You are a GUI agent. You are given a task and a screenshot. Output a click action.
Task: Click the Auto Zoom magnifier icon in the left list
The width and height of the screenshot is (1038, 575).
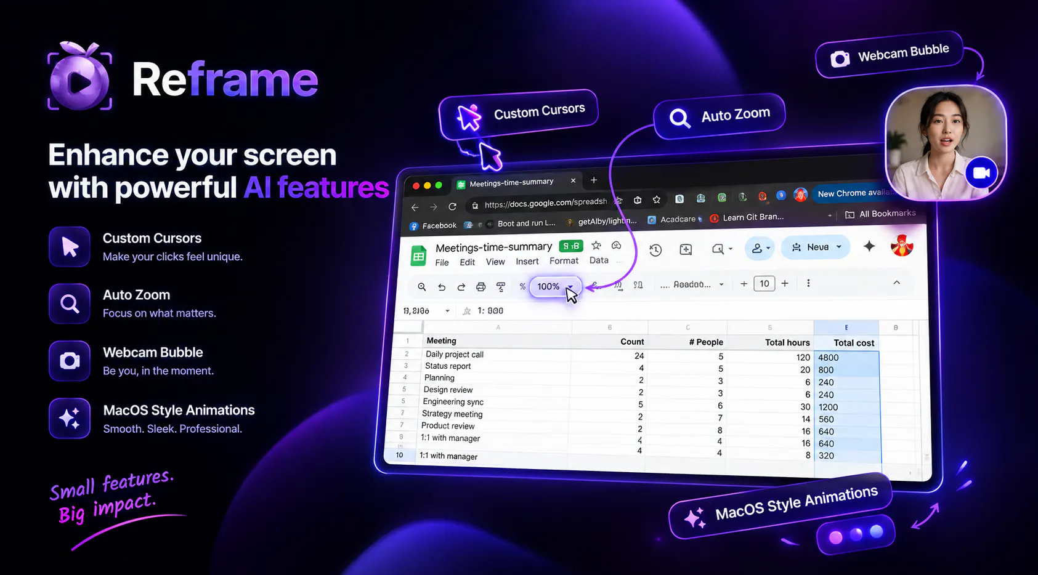click(x=70, y=304)
